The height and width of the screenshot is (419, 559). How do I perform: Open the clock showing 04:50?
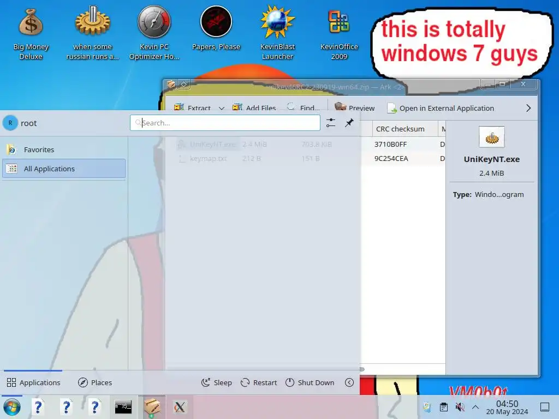pos(507,407)
